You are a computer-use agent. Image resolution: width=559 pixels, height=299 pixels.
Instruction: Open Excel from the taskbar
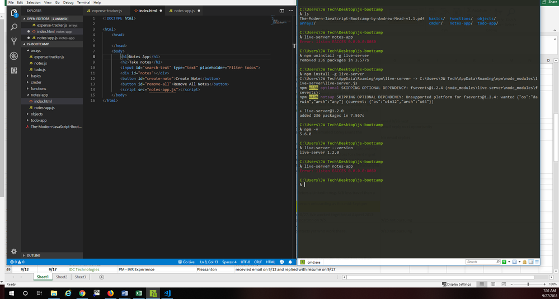[139, 293]
